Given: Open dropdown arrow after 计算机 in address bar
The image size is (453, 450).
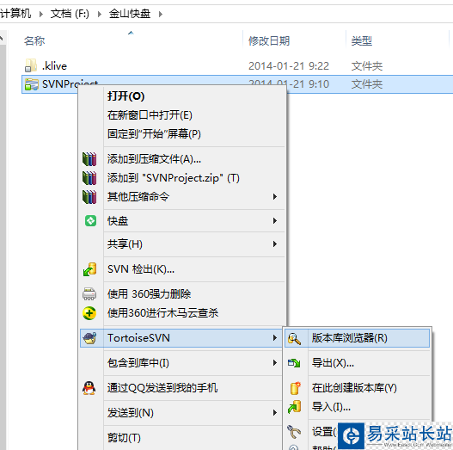Looking at the screenshot, I should pos(41,14).
